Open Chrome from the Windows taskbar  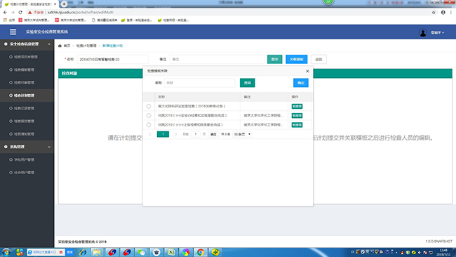tap(201, 252)
